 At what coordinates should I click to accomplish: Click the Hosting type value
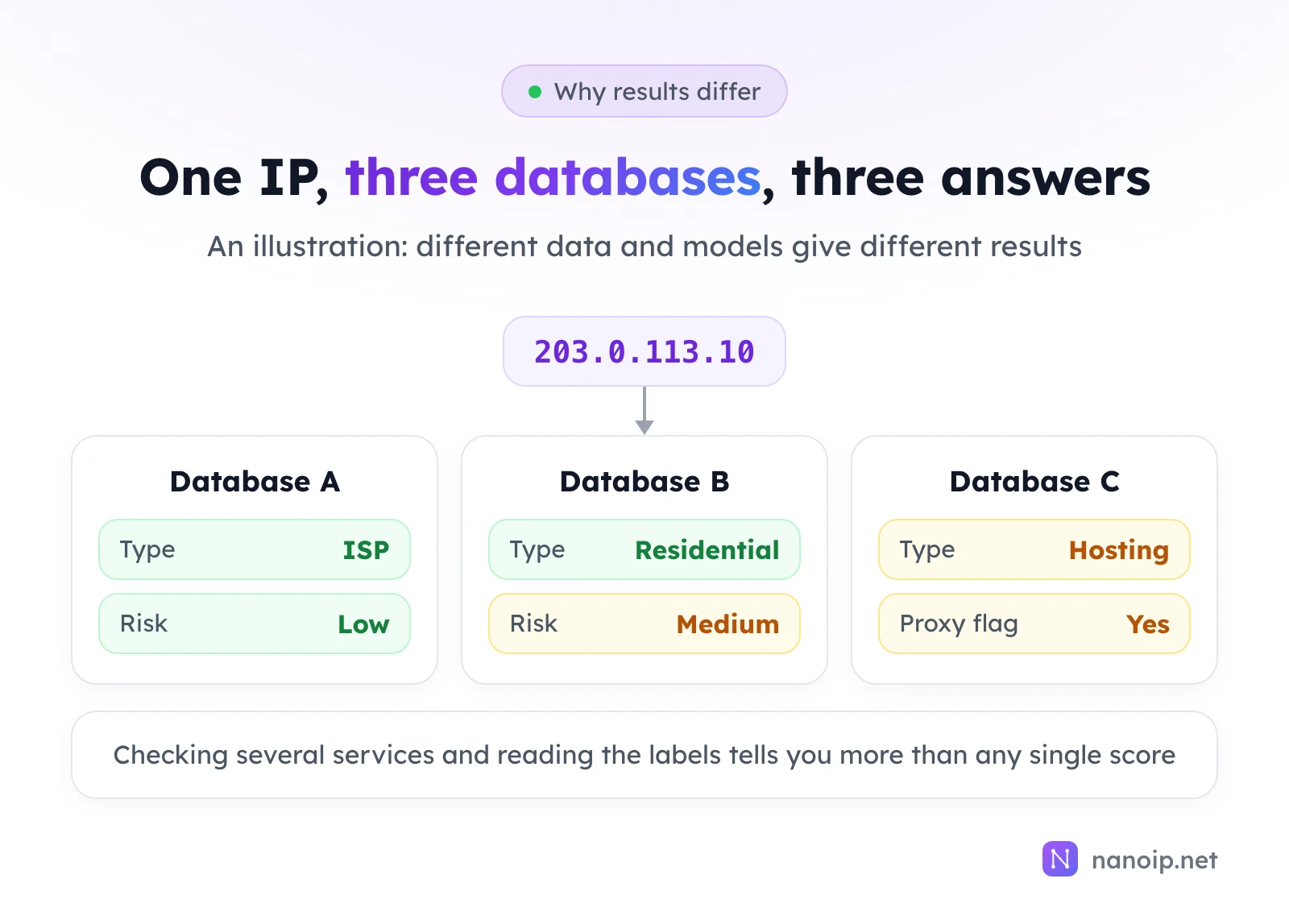1119,551
